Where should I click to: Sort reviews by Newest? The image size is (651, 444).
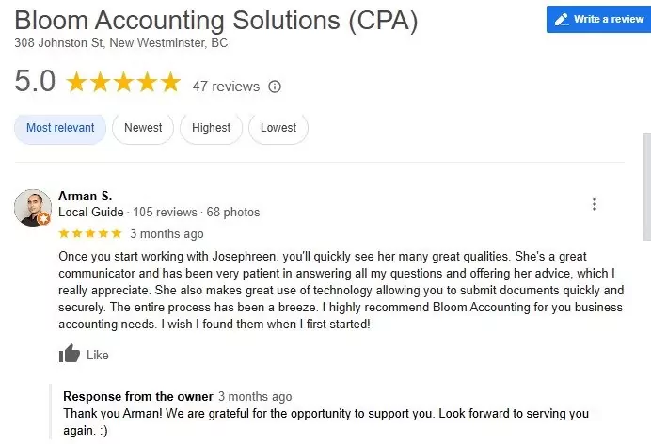point(143,128)
